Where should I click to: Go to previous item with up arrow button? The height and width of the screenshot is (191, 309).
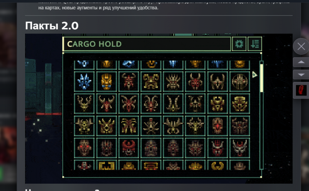[x=301, y=62]
